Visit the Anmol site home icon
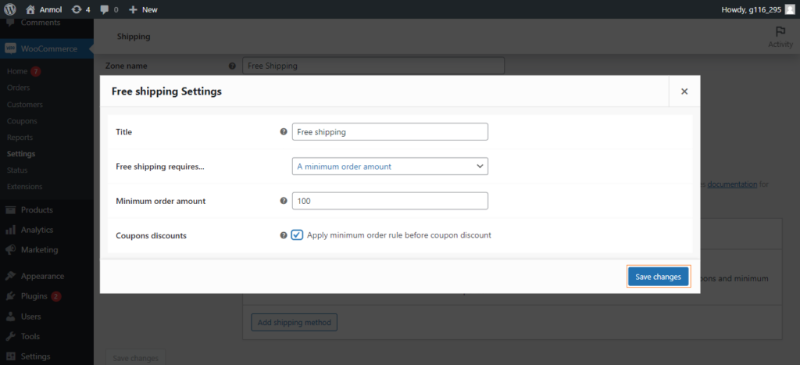 point(30,9)
